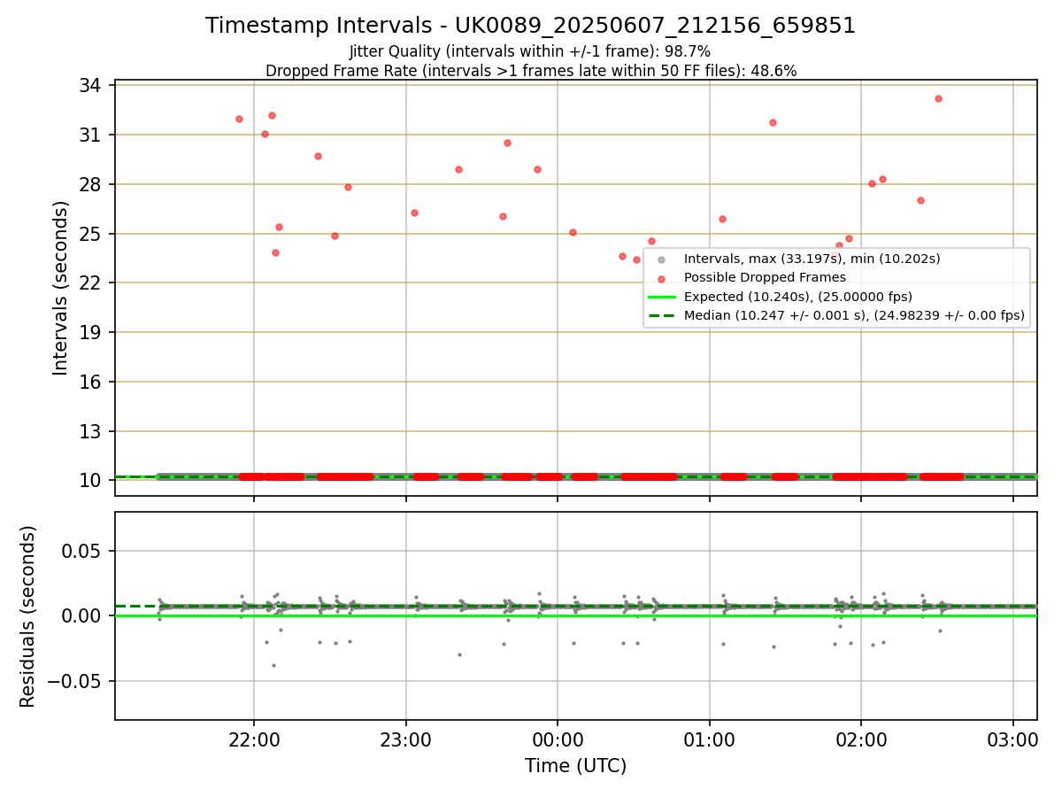1062x797 pixels.
Task: Click the 'Residuals (seconds)' y-axis label
Action: (28, 616)
